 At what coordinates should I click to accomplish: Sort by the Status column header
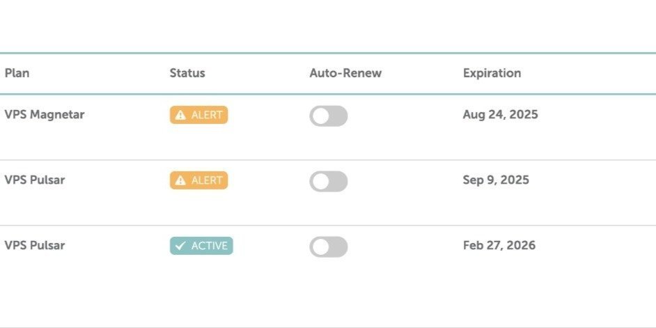187,73
